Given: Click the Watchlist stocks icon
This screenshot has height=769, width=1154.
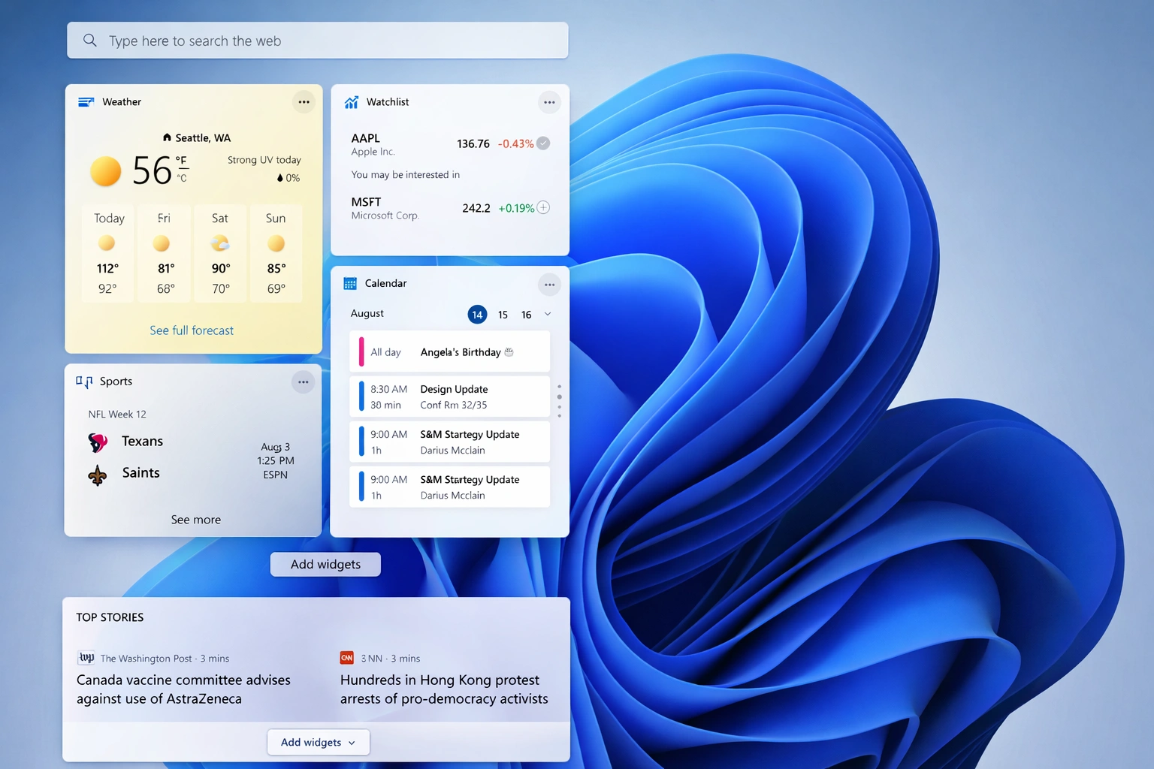Looking at the screenshot, I should pyautogui.click(x=351, y=101).
